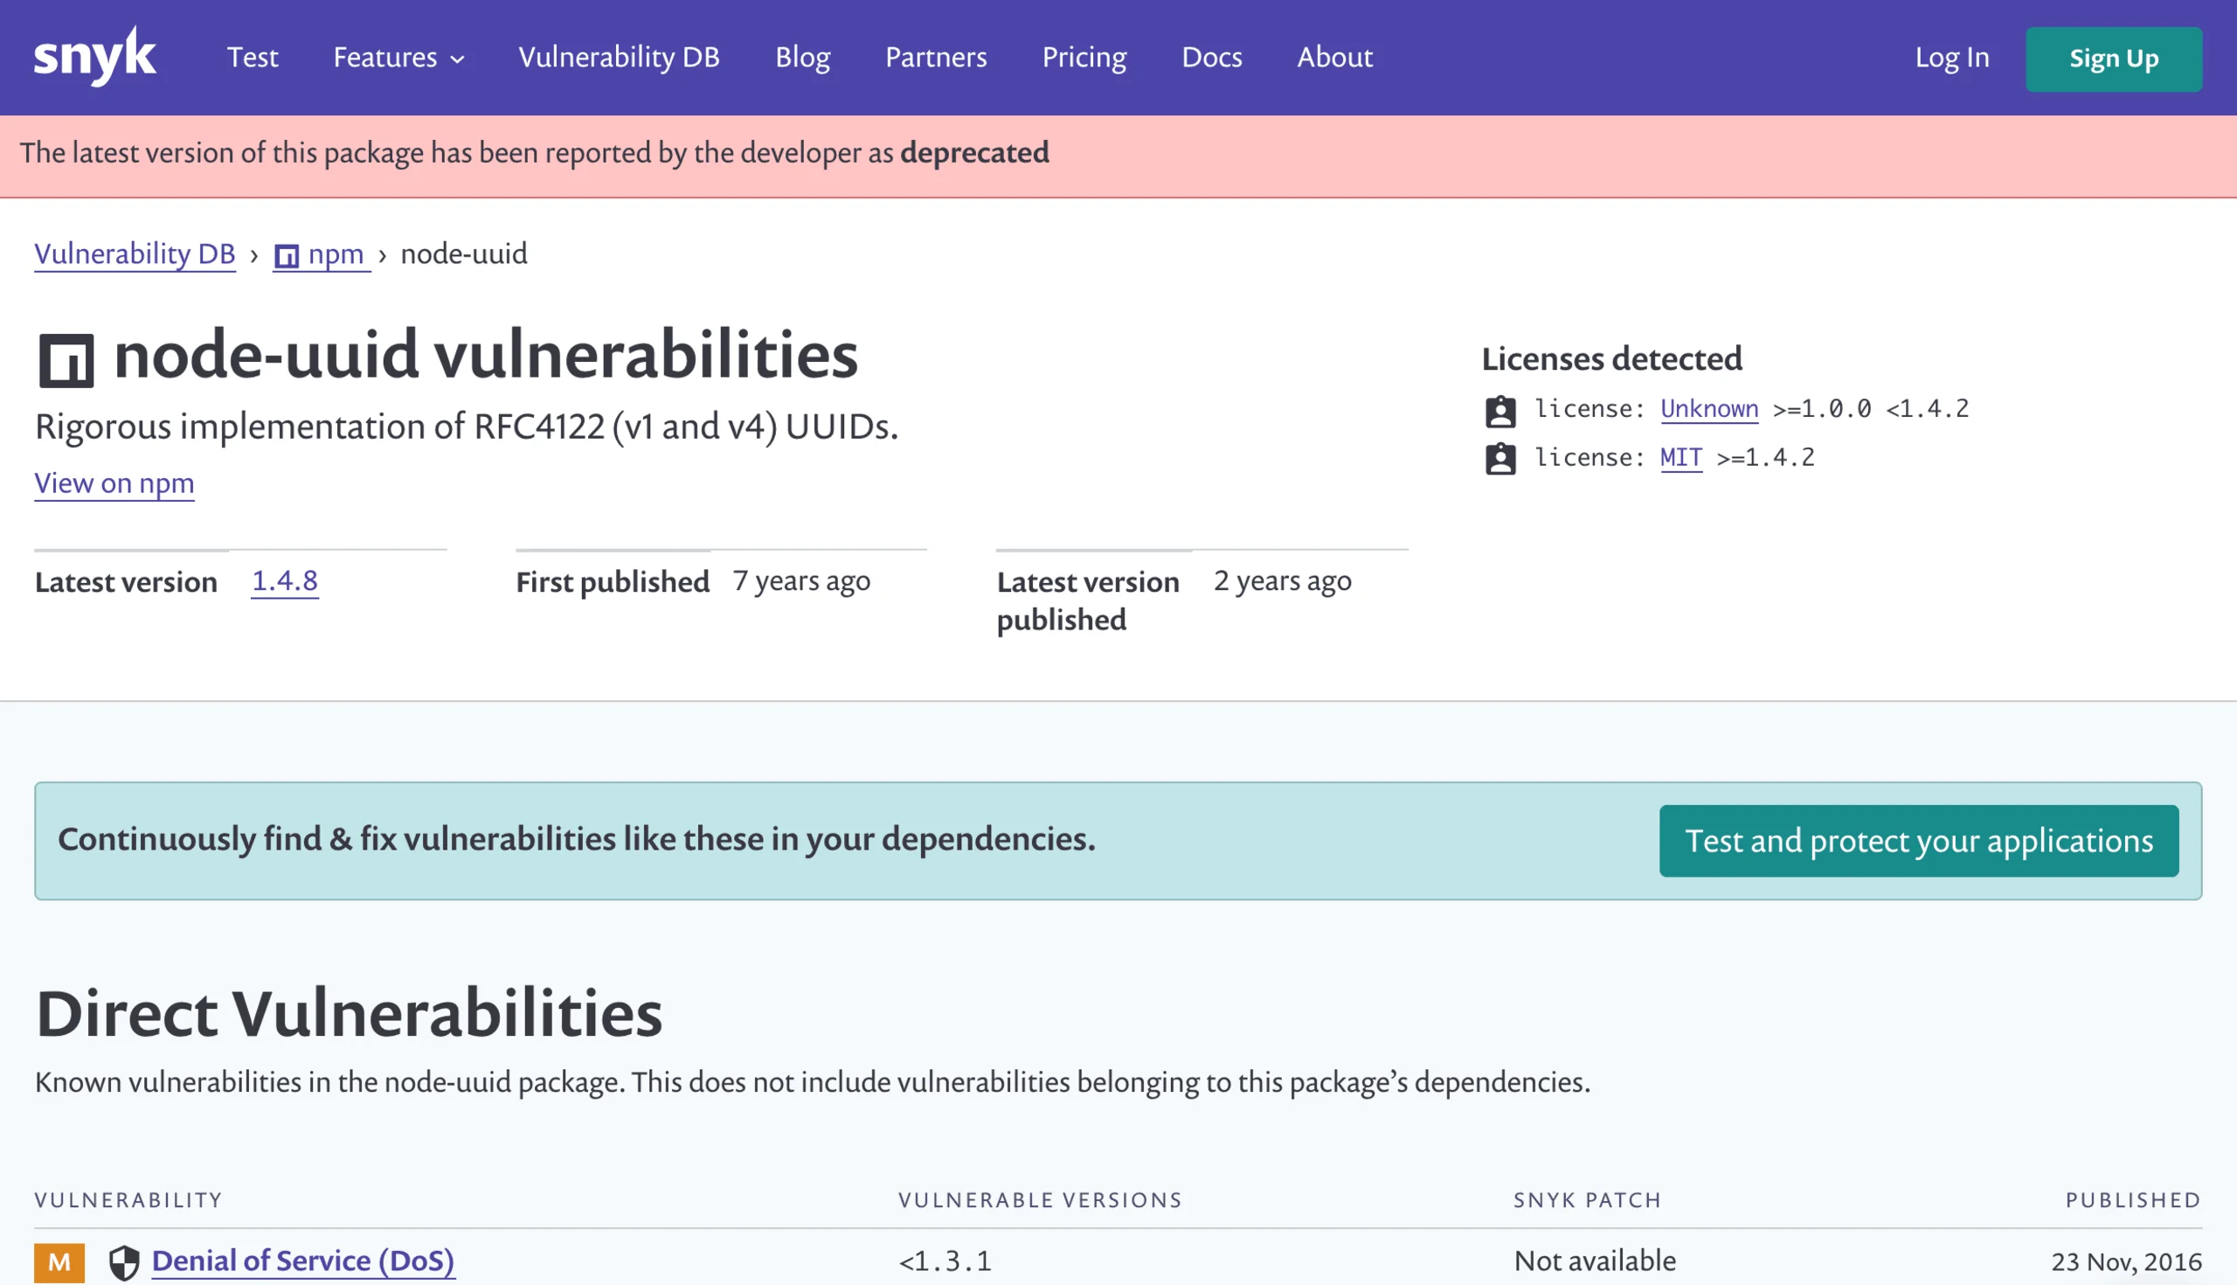Viewport: 2237px width, 1285px height.
Task: Click the 1.4.8 latest version link
Action: 284,580
